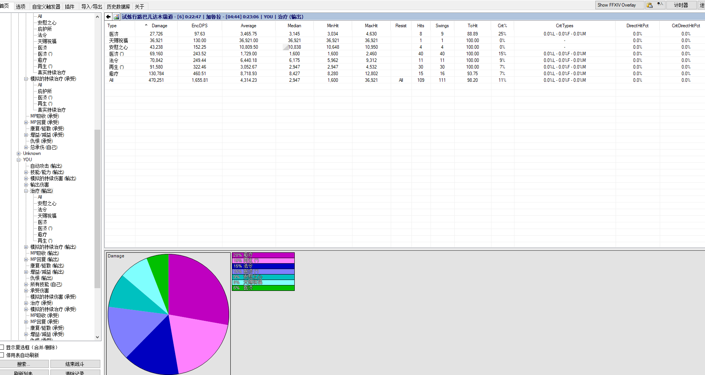Expand 技能/能力 (输出) tree node
The height and width of the screenshot is (375, 705).
point(26,172)
